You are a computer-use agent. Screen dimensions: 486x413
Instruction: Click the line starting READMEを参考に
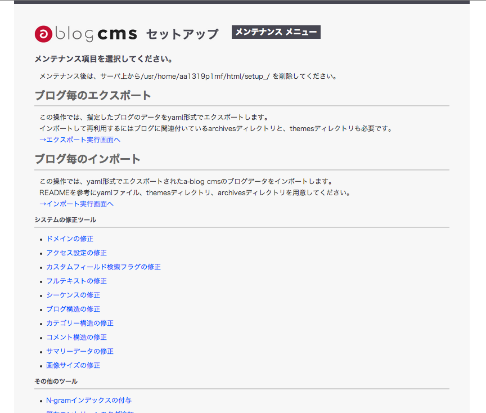195,193
